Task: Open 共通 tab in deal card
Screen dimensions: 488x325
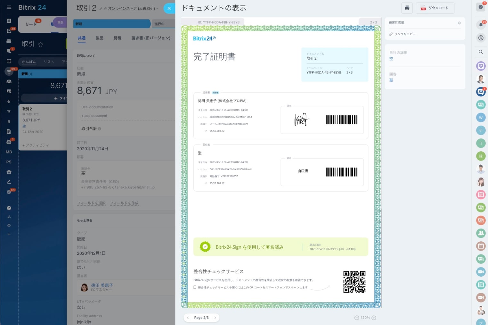Action: pyautogui.click(x=82, y=38)
